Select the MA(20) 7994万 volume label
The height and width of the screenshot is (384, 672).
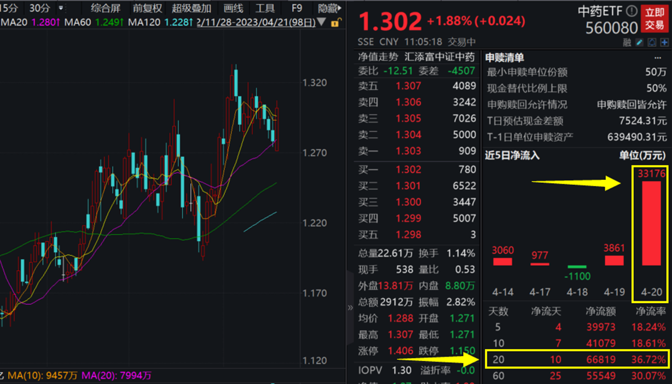pyautogui.click(x=116, y=375)
